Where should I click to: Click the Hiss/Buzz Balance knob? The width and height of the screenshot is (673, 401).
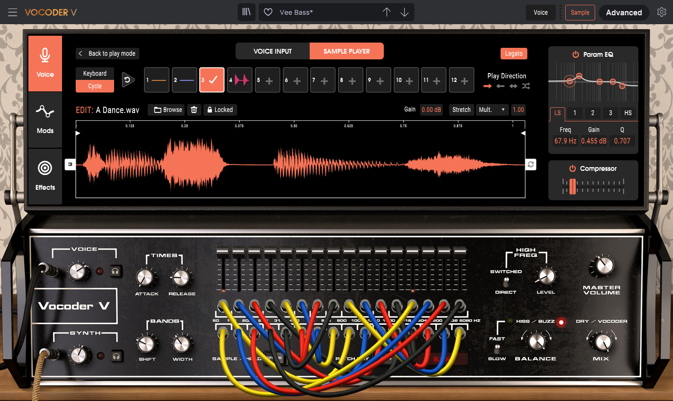[x=536, y=342]
